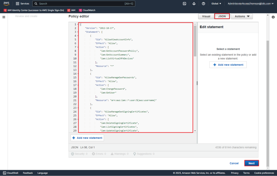Click the Warnings triangle status icon
The height and width of the screenshot is (176, 277).
point(112,154)
